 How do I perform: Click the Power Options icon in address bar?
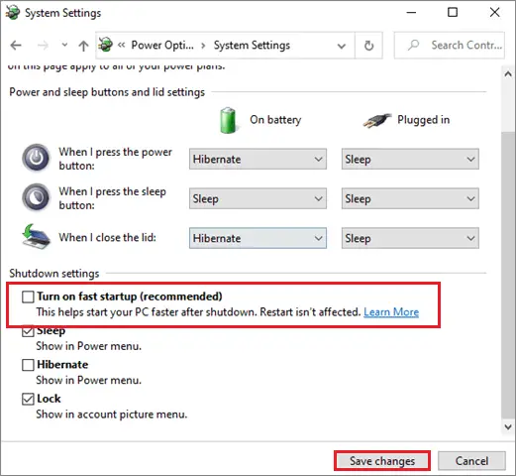[106, 45]
